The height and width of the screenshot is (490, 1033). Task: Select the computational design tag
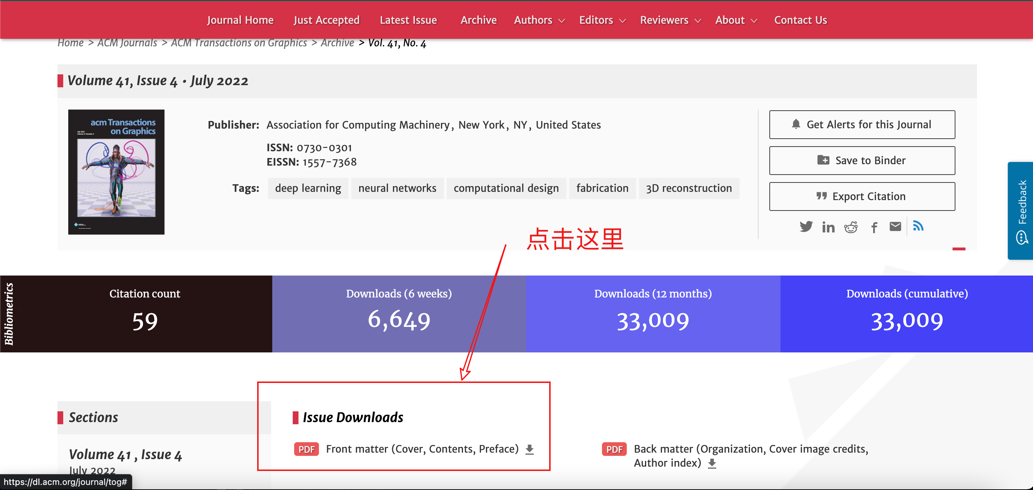coord(506,189)
